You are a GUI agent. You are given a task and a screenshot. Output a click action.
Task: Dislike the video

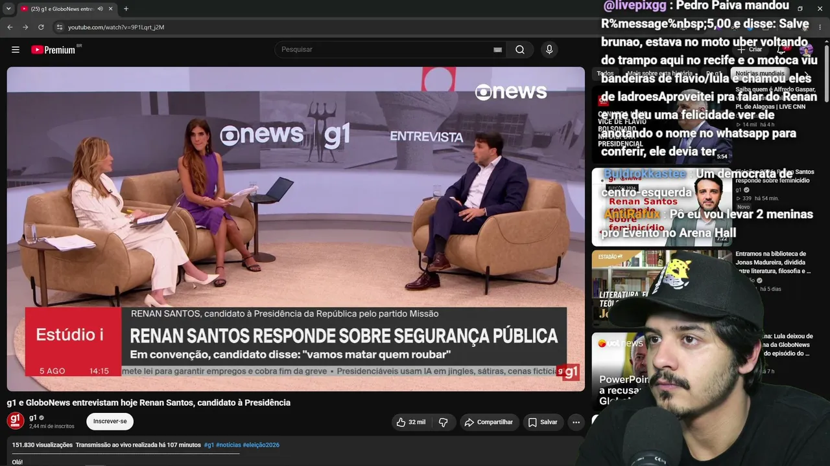[x=444, y=422]
